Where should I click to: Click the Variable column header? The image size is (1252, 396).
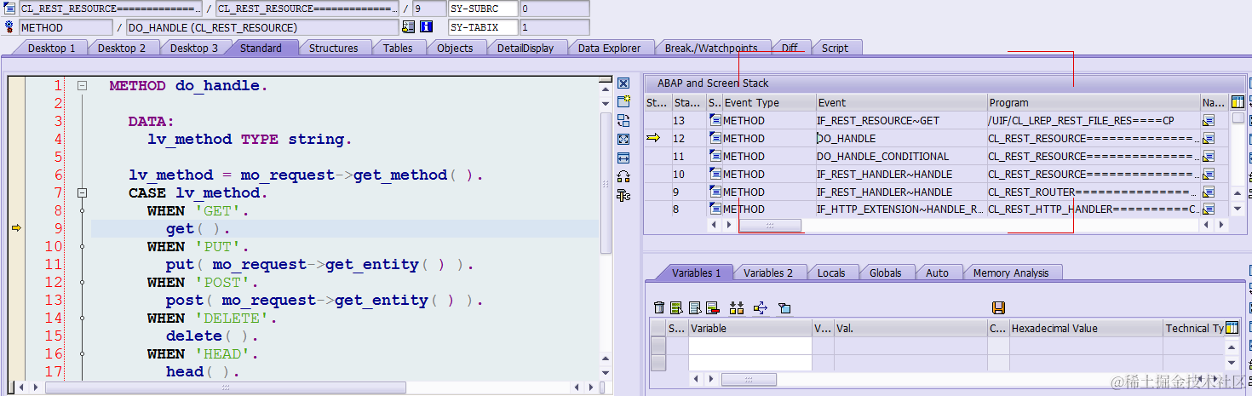tap(749, 328)
